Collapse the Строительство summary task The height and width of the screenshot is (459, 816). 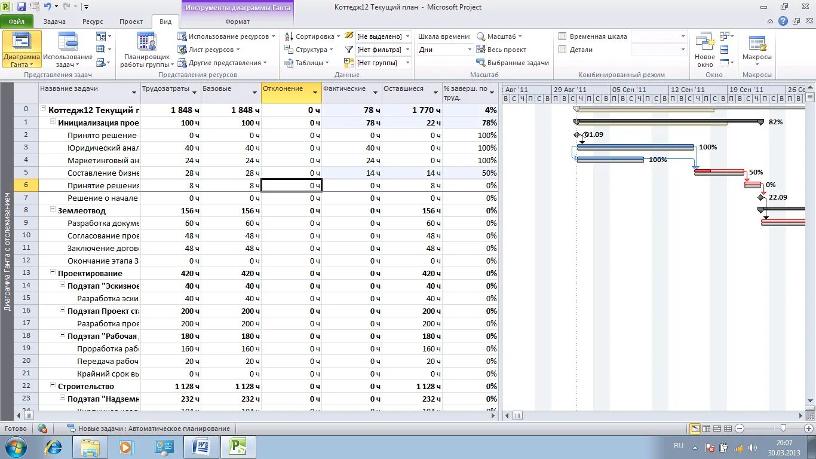(53, 385)
